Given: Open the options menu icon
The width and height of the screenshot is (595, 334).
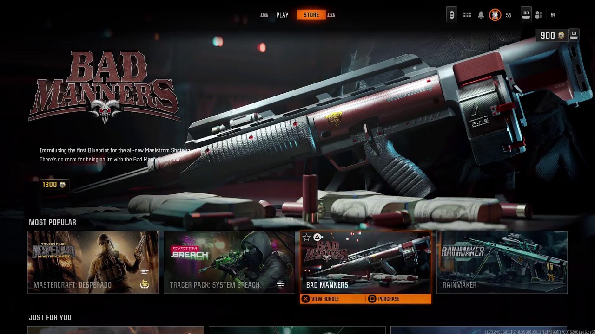Looking at the screenshot, I should (451, 15).
